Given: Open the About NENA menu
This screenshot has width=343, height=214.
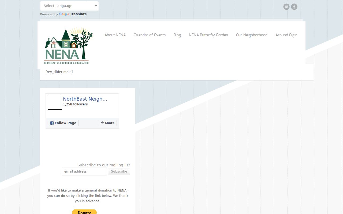Looking at the screenshot, I should pyautogui.click(x=115, y=35).
